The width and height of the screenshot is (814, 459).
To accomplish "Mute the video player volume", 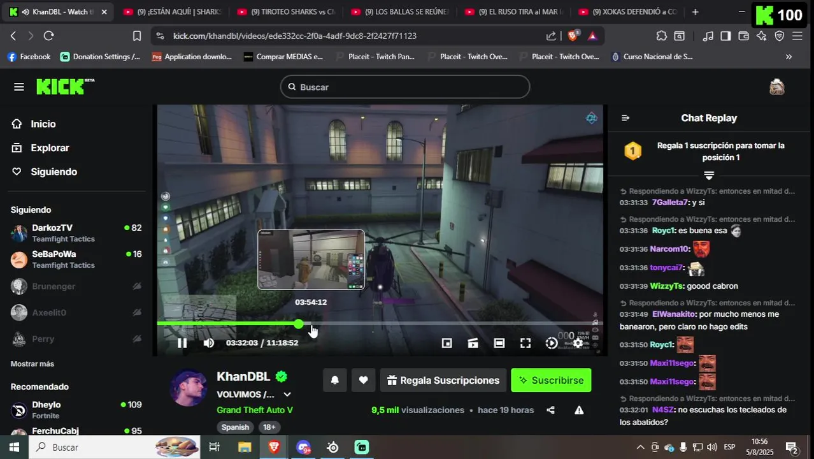I will pyautogui.click(x=208, y=343).
